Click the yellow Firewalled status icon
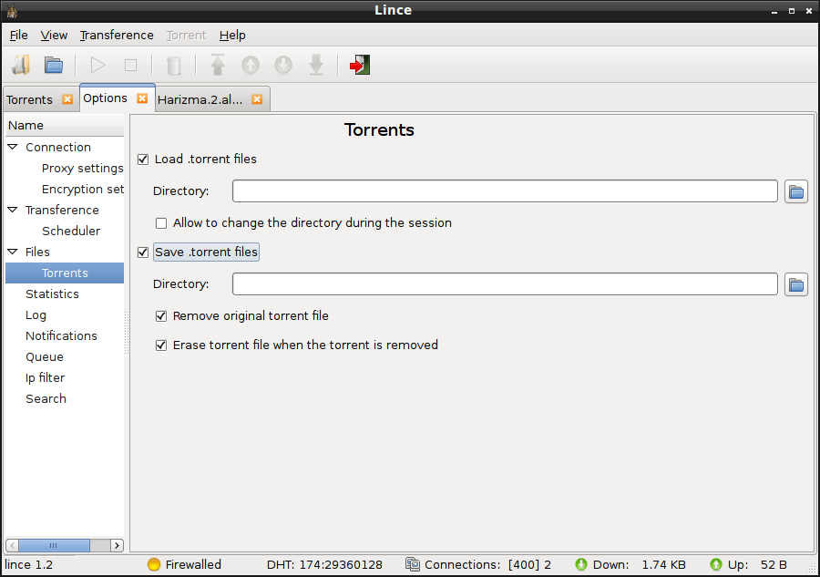This screenshot has width=820, height=577. [x=154, y=564]
